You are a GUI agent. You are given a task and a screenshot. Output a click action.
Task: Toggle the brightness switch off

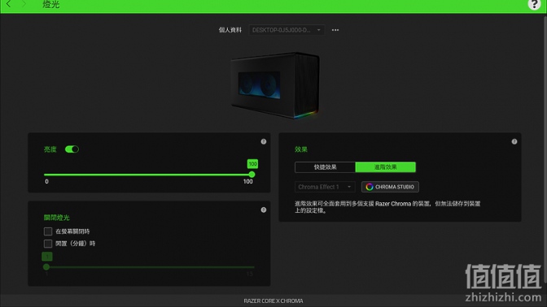[x=72, y=149]
